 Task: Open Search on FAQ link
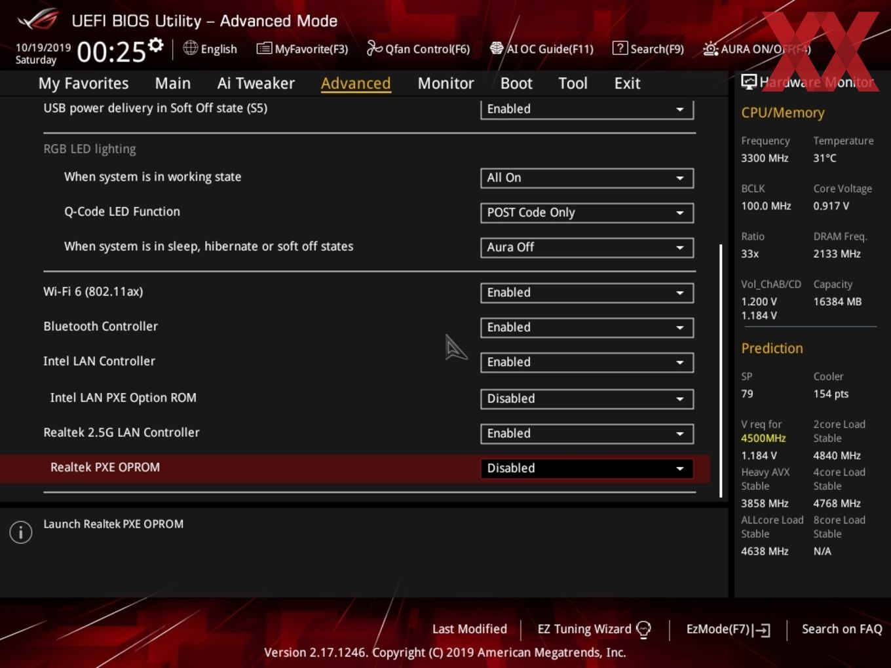(842, 629)
